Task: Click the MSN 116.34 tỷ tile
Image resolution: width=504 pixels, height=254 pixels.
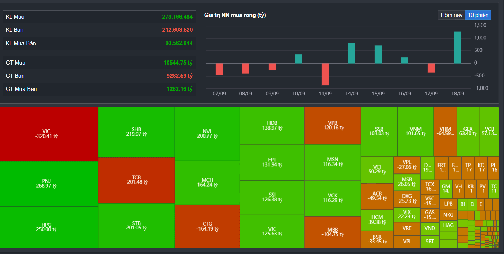Action: click(333, 162)
